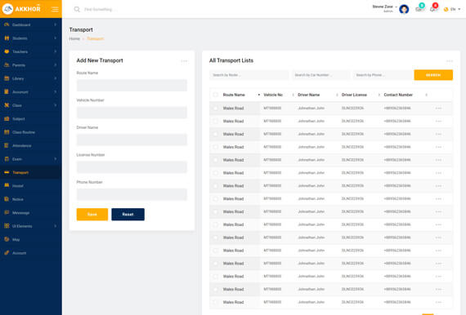Click the Students sidebar icon
466x315 pixels.
[x=7, y=38]
